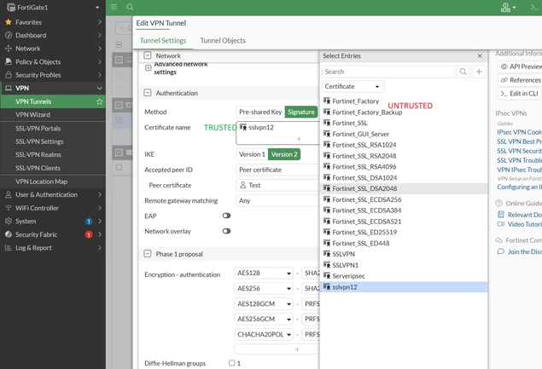542x369 pixels.
Task: Click the Search field in Select Entries
Action: pos(389,72)
